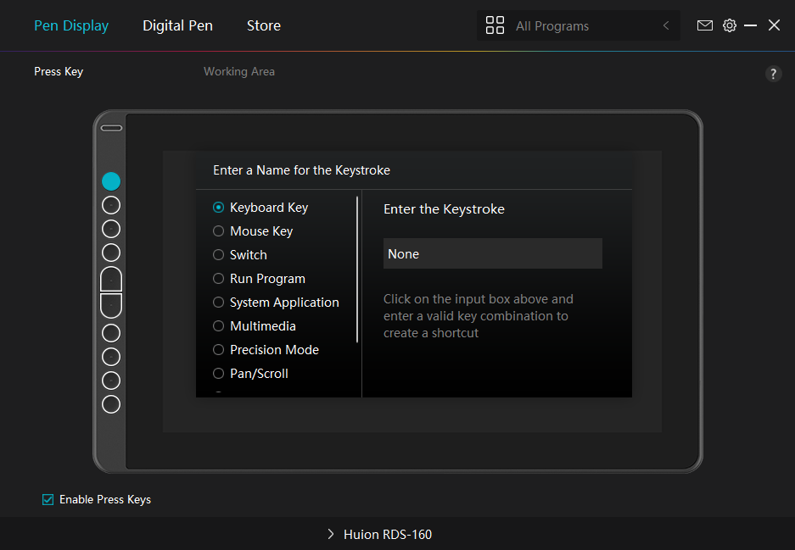Expand the Huion RDS-160 device chevron

331,535
